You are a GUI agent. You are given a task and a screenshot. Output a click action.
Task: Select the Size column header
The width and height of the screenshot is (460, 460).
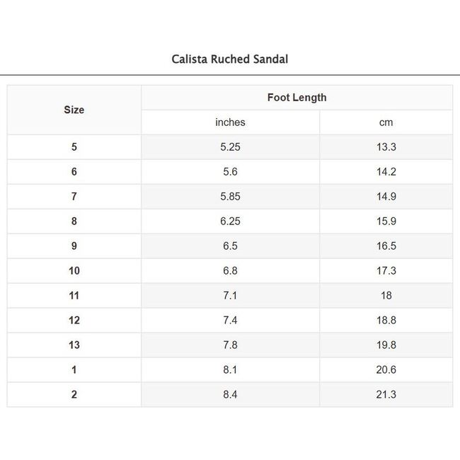click(x=74, y=110)
